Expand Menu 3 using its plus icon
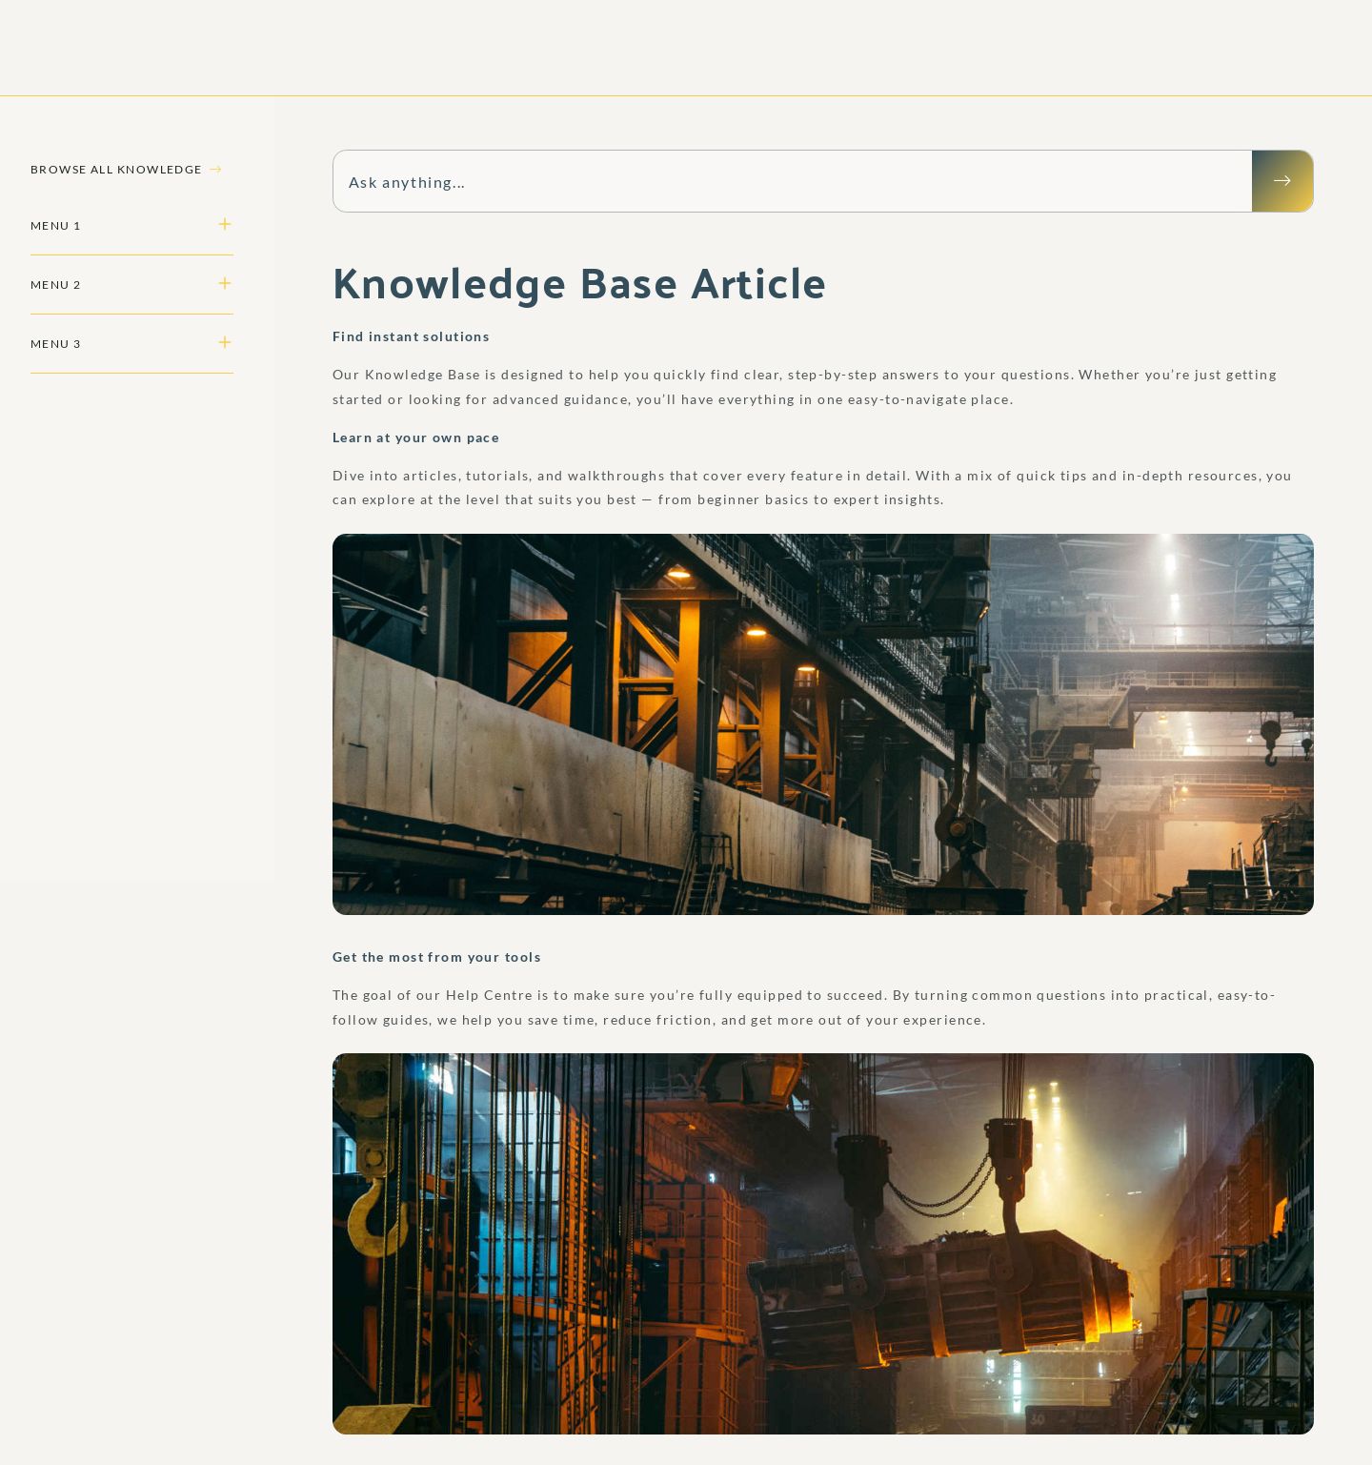The image size is (1372, 1465). 225,343
